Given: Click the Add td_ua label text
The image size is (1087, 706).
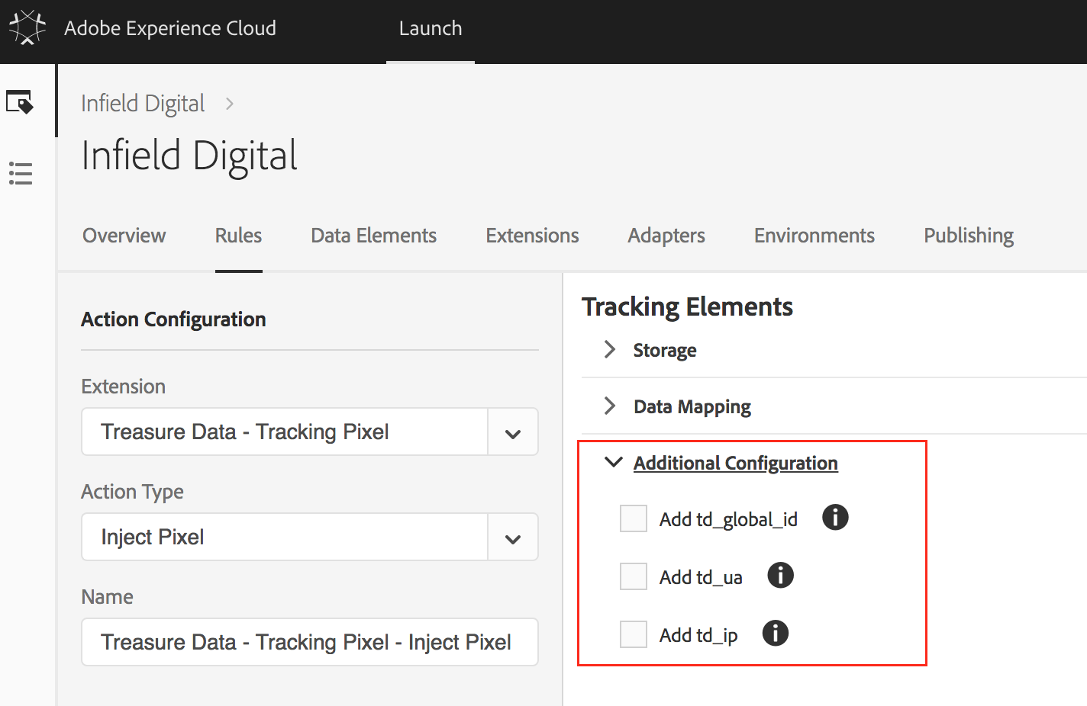Looking at the screenshot, I should click(x=701, y=577).
